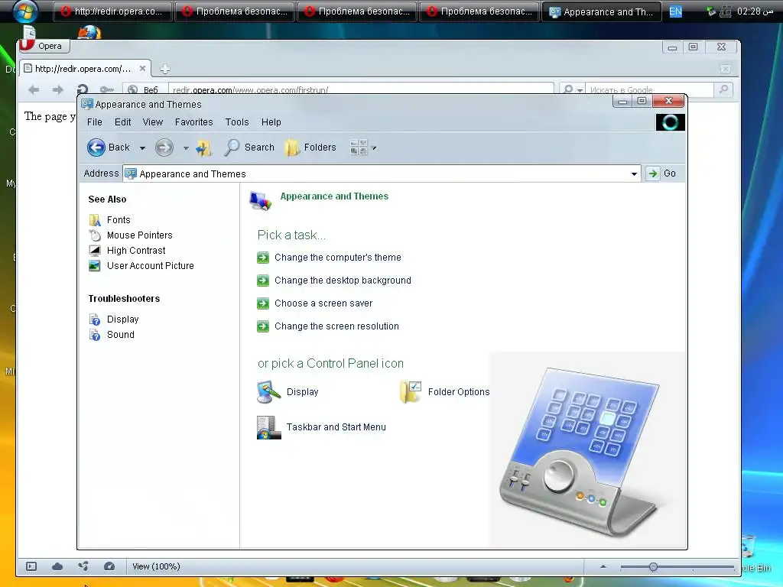783x587 pixels.
Task: Open the Folder Options control panel icon
Action: pyautogui.click(x=444, y=392)
